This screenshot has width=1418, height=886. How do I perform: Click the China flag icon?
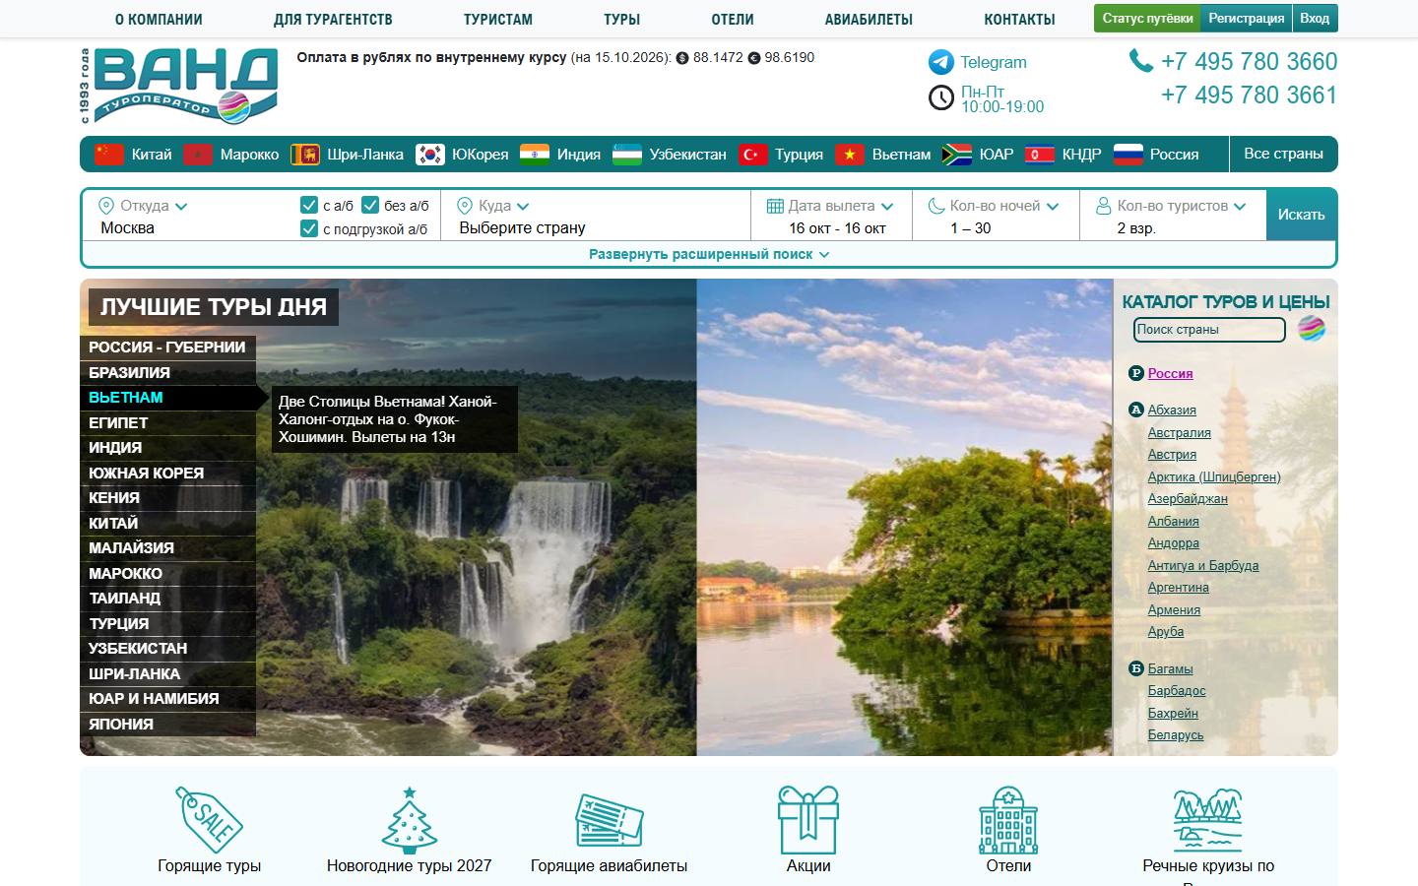tap(109, 155)
